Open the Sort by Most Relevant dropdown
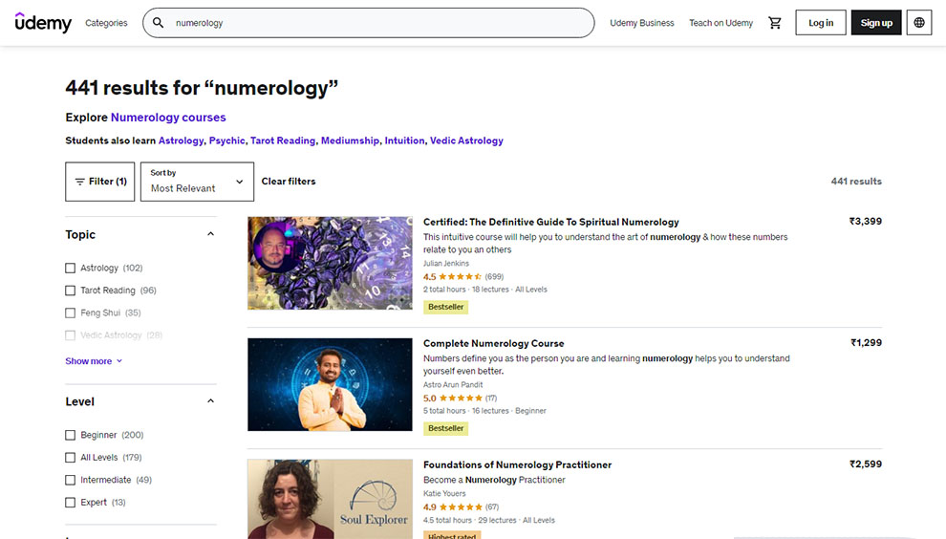The height and width of the screenshot is (539, 946). [x=197, y=182]
